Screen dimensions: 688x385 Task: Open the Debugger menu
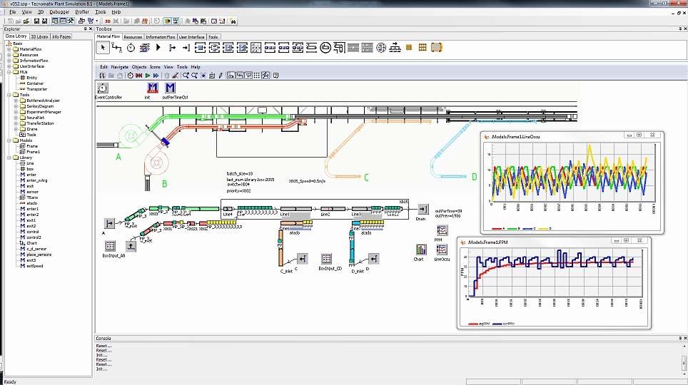pyautogui.click(x=59, y=12)
